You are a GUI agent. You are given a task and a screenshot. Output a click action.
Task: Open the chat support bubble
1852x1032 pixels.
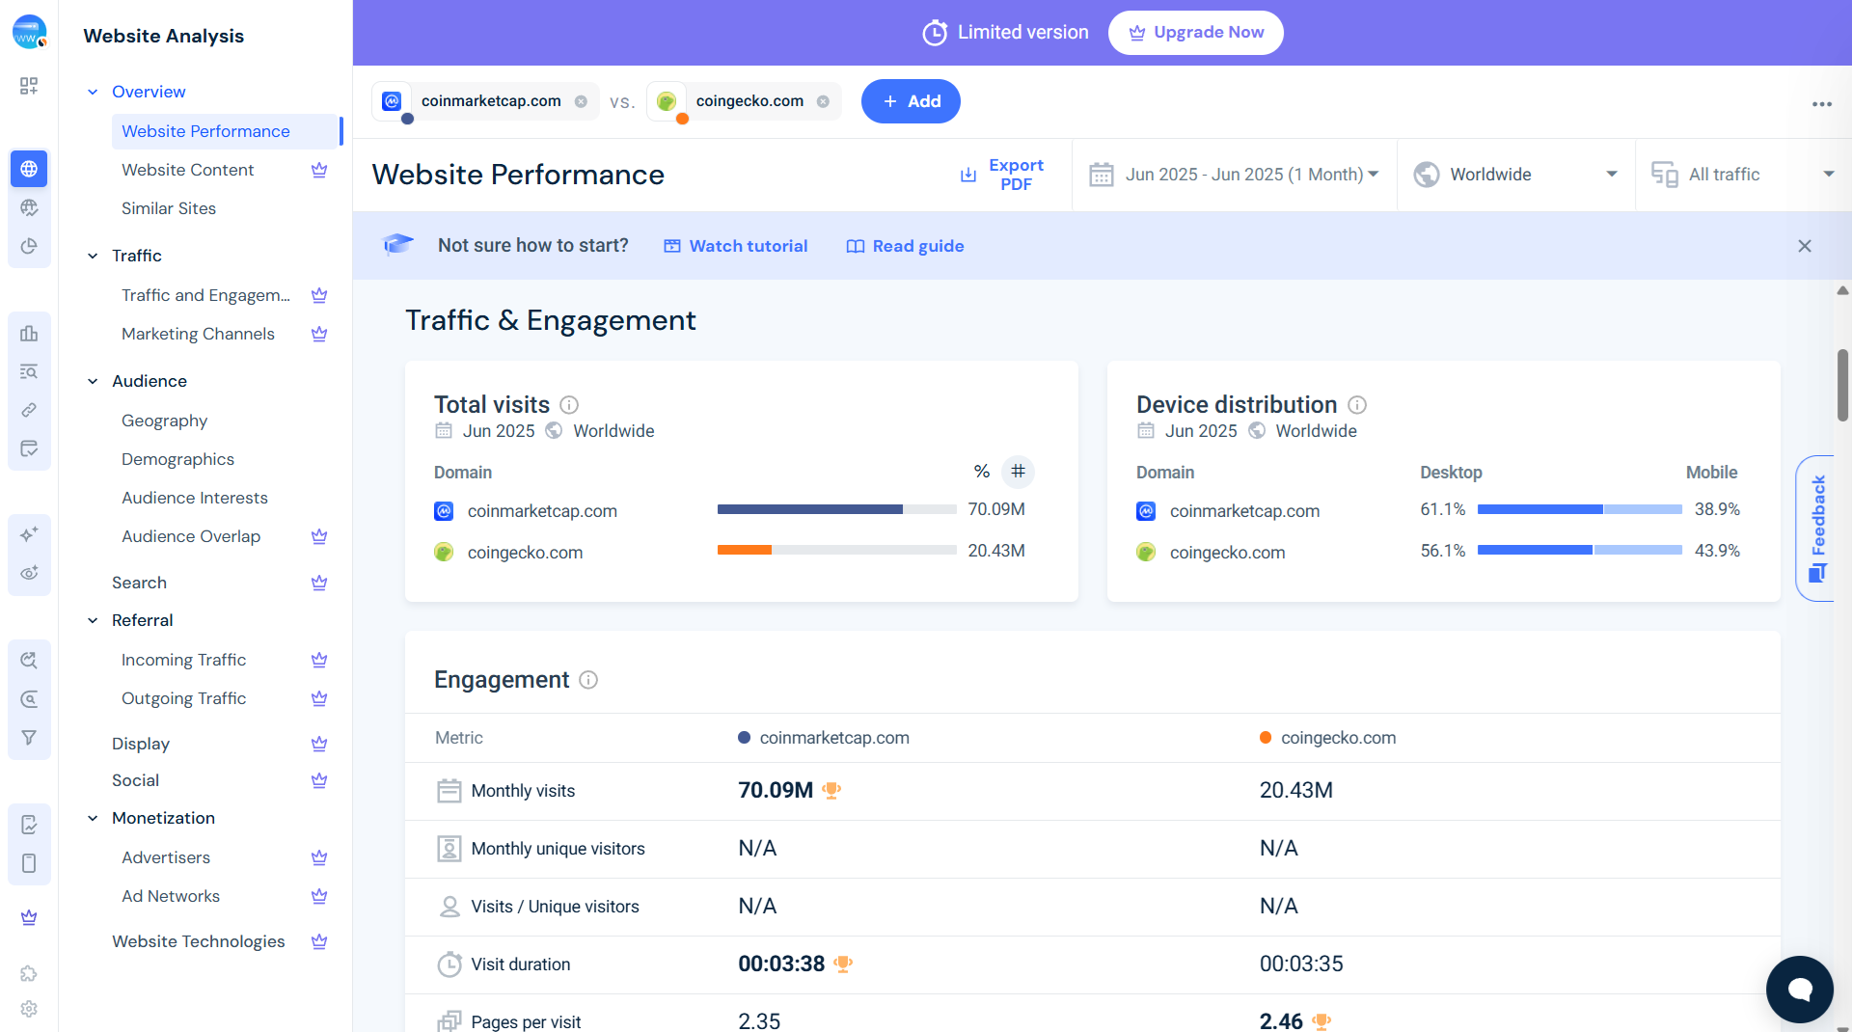pos(1799,989)
